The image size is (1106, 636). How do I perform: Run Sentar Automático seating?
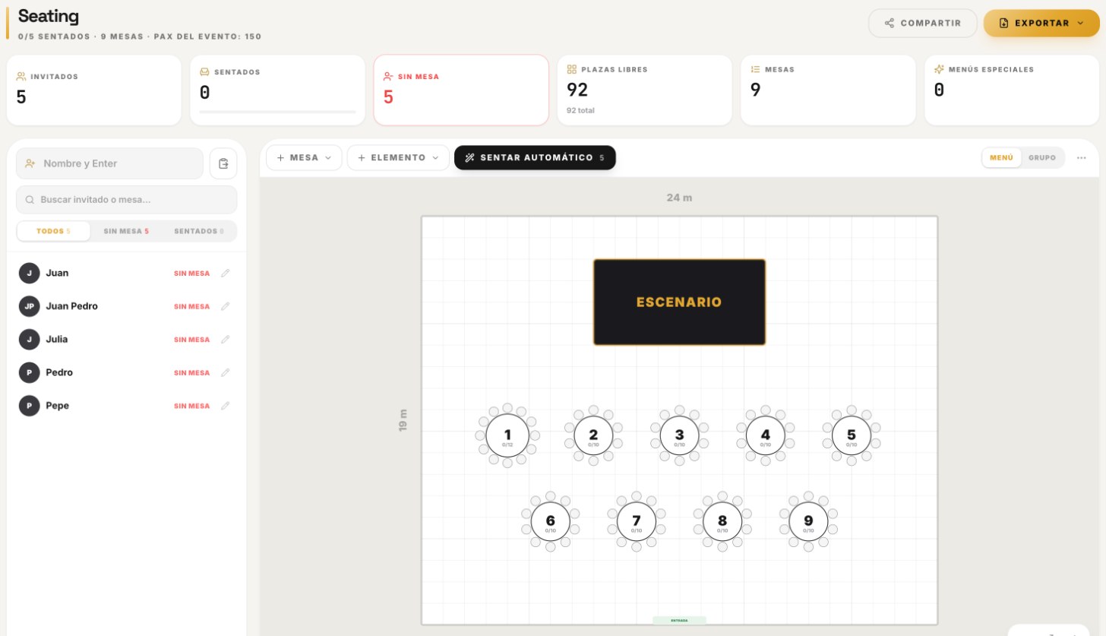(535, 158)
